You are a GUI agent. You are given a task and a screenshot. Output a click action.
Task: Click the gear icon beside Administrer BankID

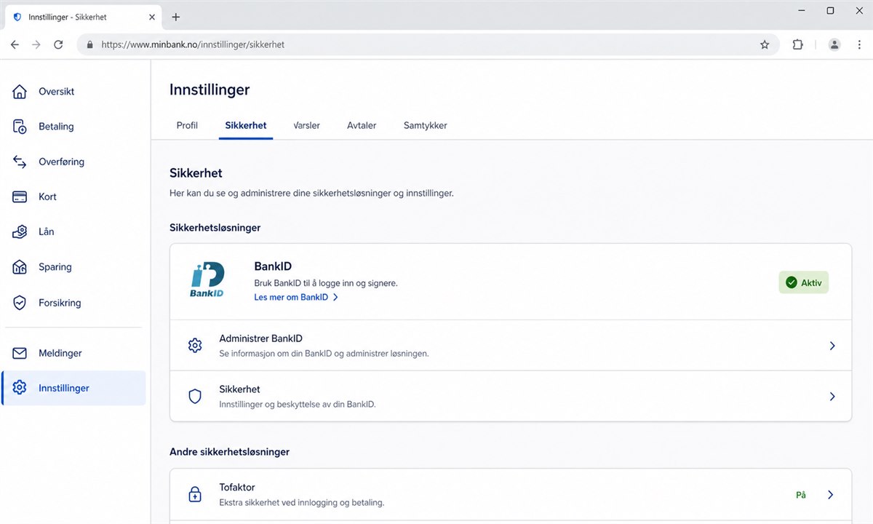point(195,346)
